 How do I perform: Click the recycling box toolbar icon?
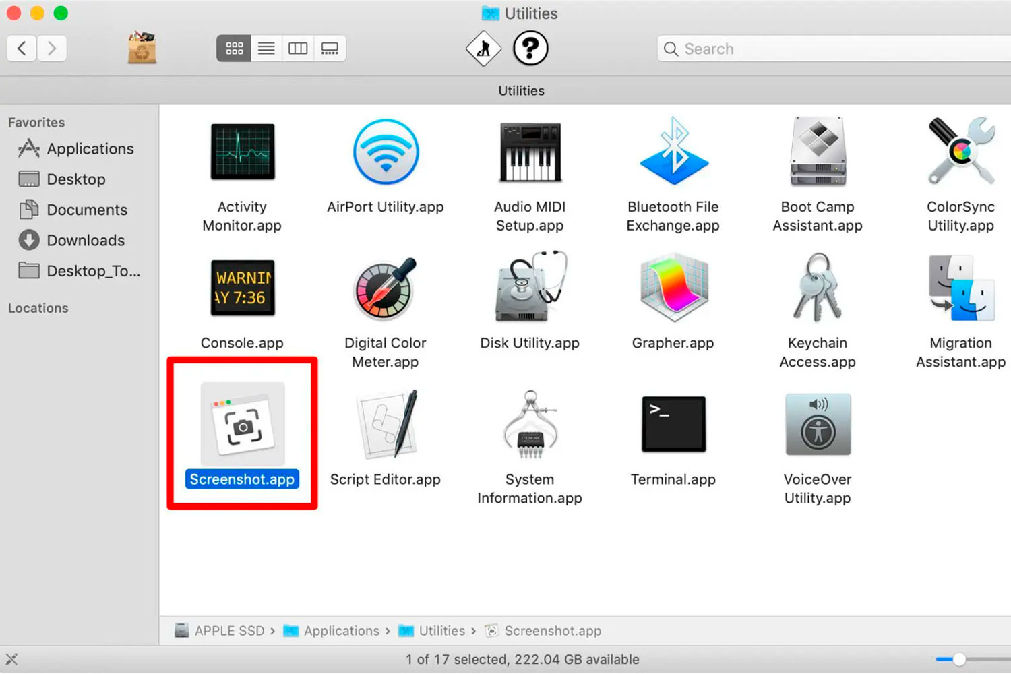pyautogui.click(x=142, y=48)
